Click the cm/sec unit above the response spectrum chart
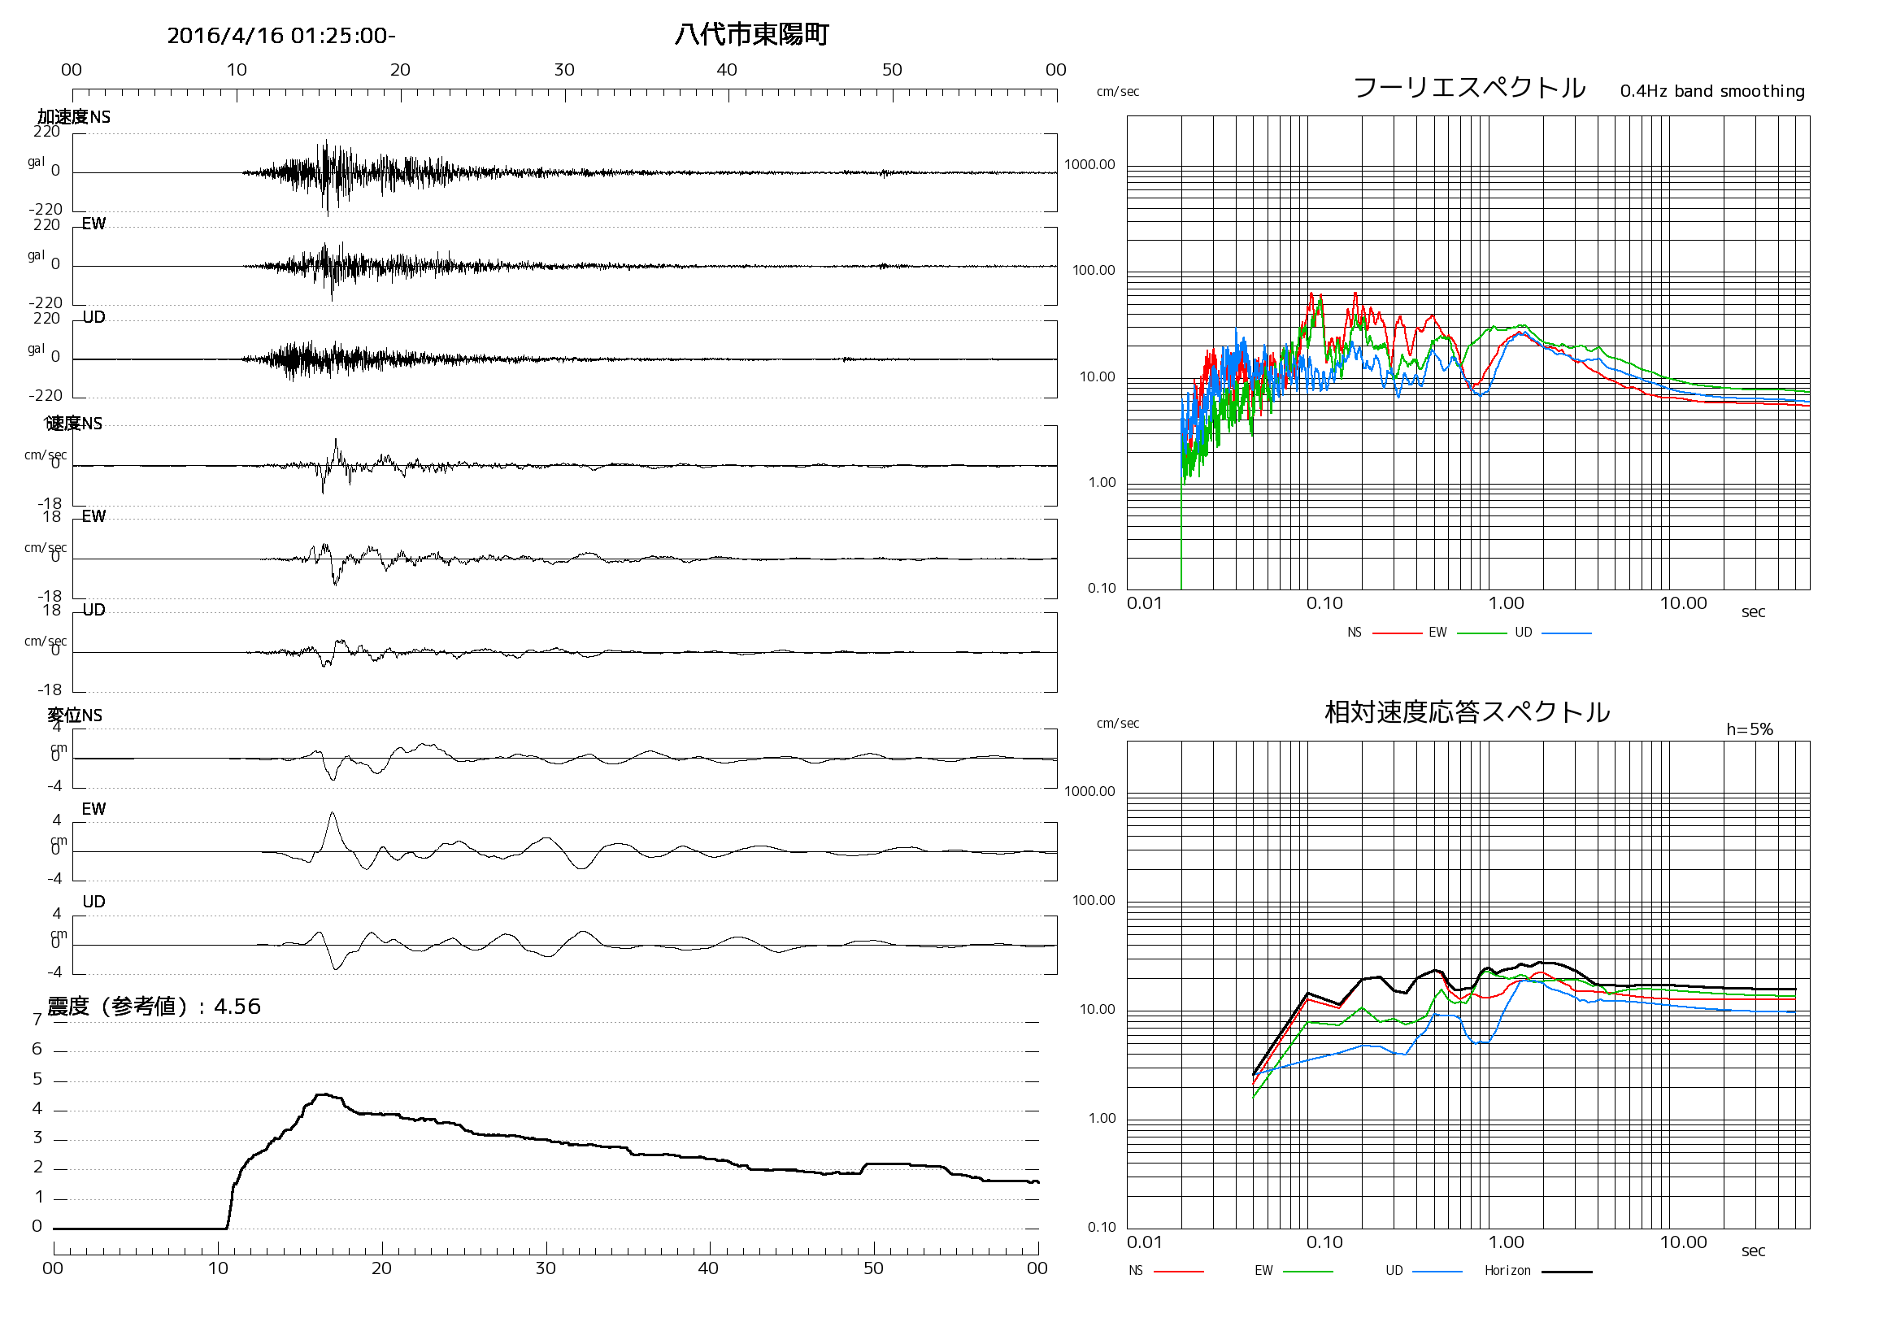Screen dimensions: 1883x1331 (x=1118, y=724)
